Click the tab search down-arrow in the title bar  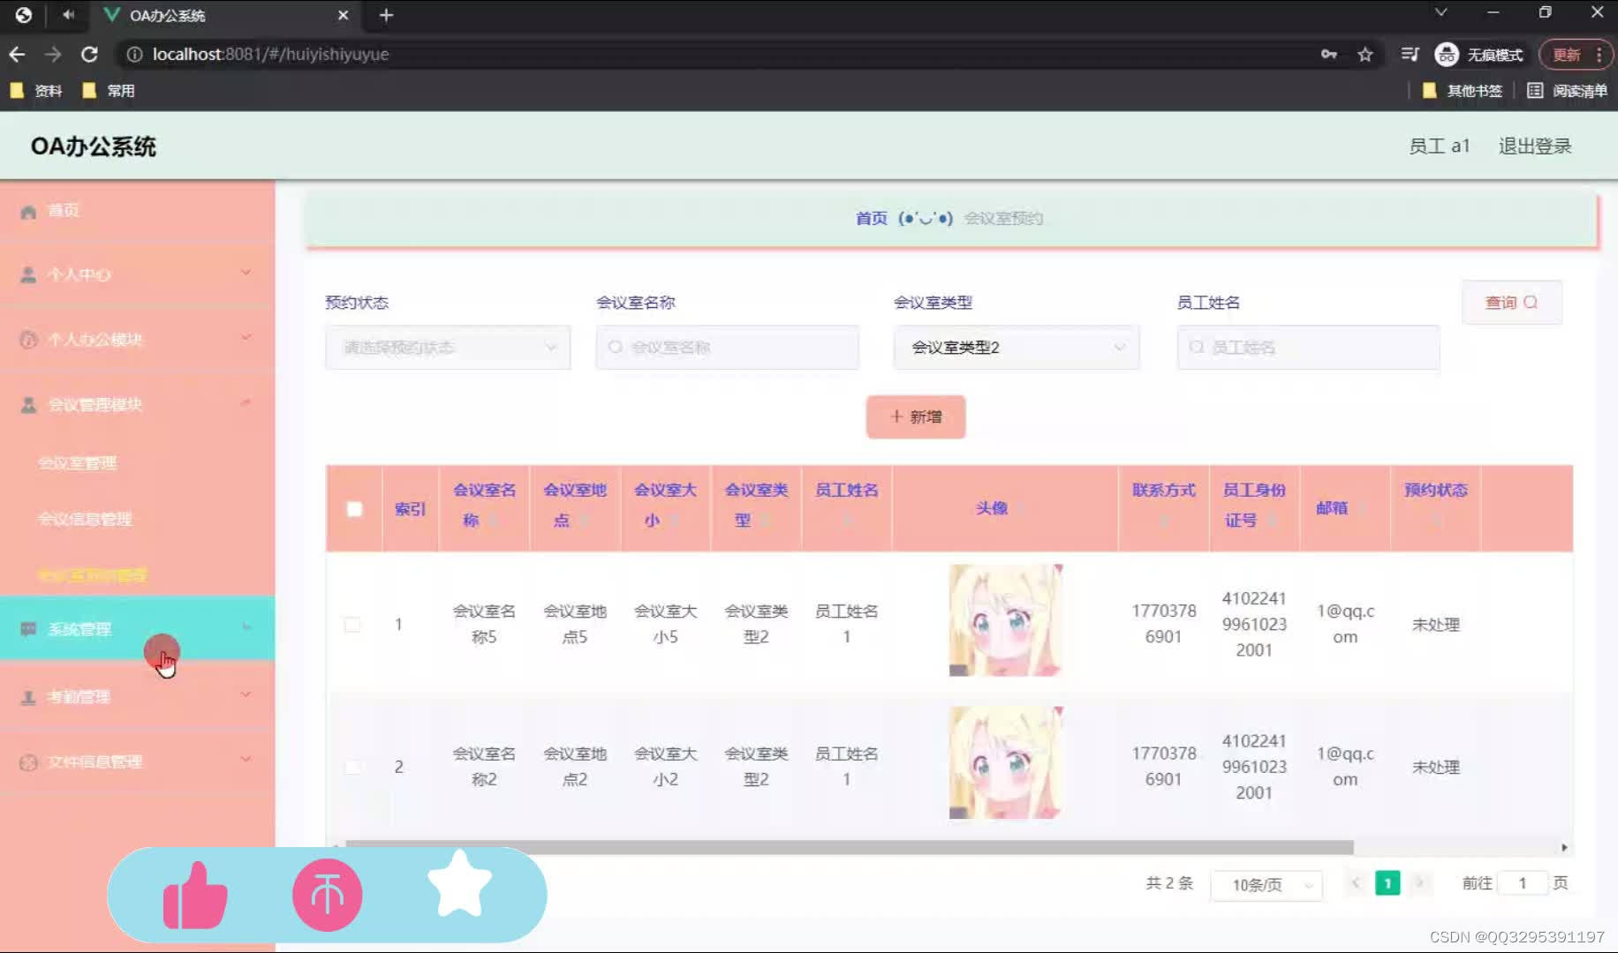pyautogui.click(x=1440, y=12)
